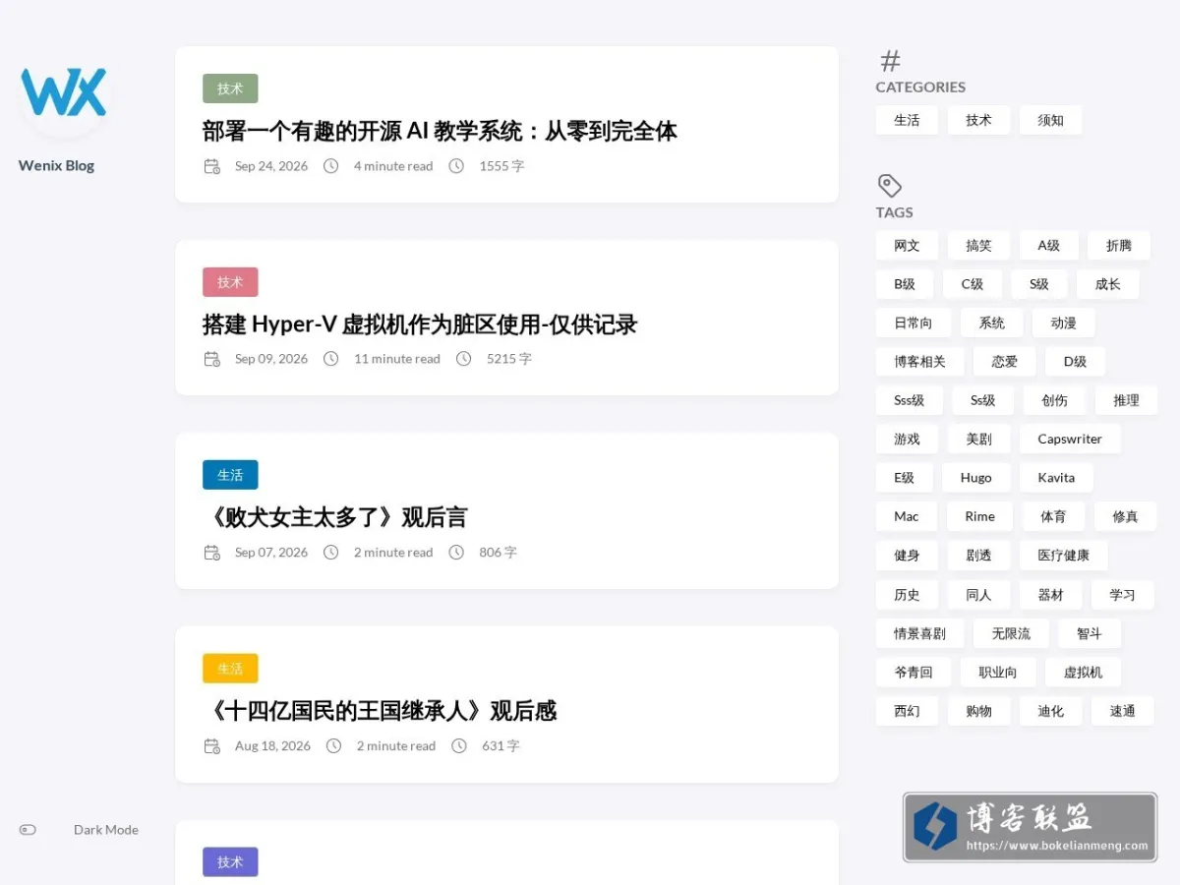This screenshot has width=1180, height=885.
Task: Click the WX blog logo avatar
Action: click(65, 92)
